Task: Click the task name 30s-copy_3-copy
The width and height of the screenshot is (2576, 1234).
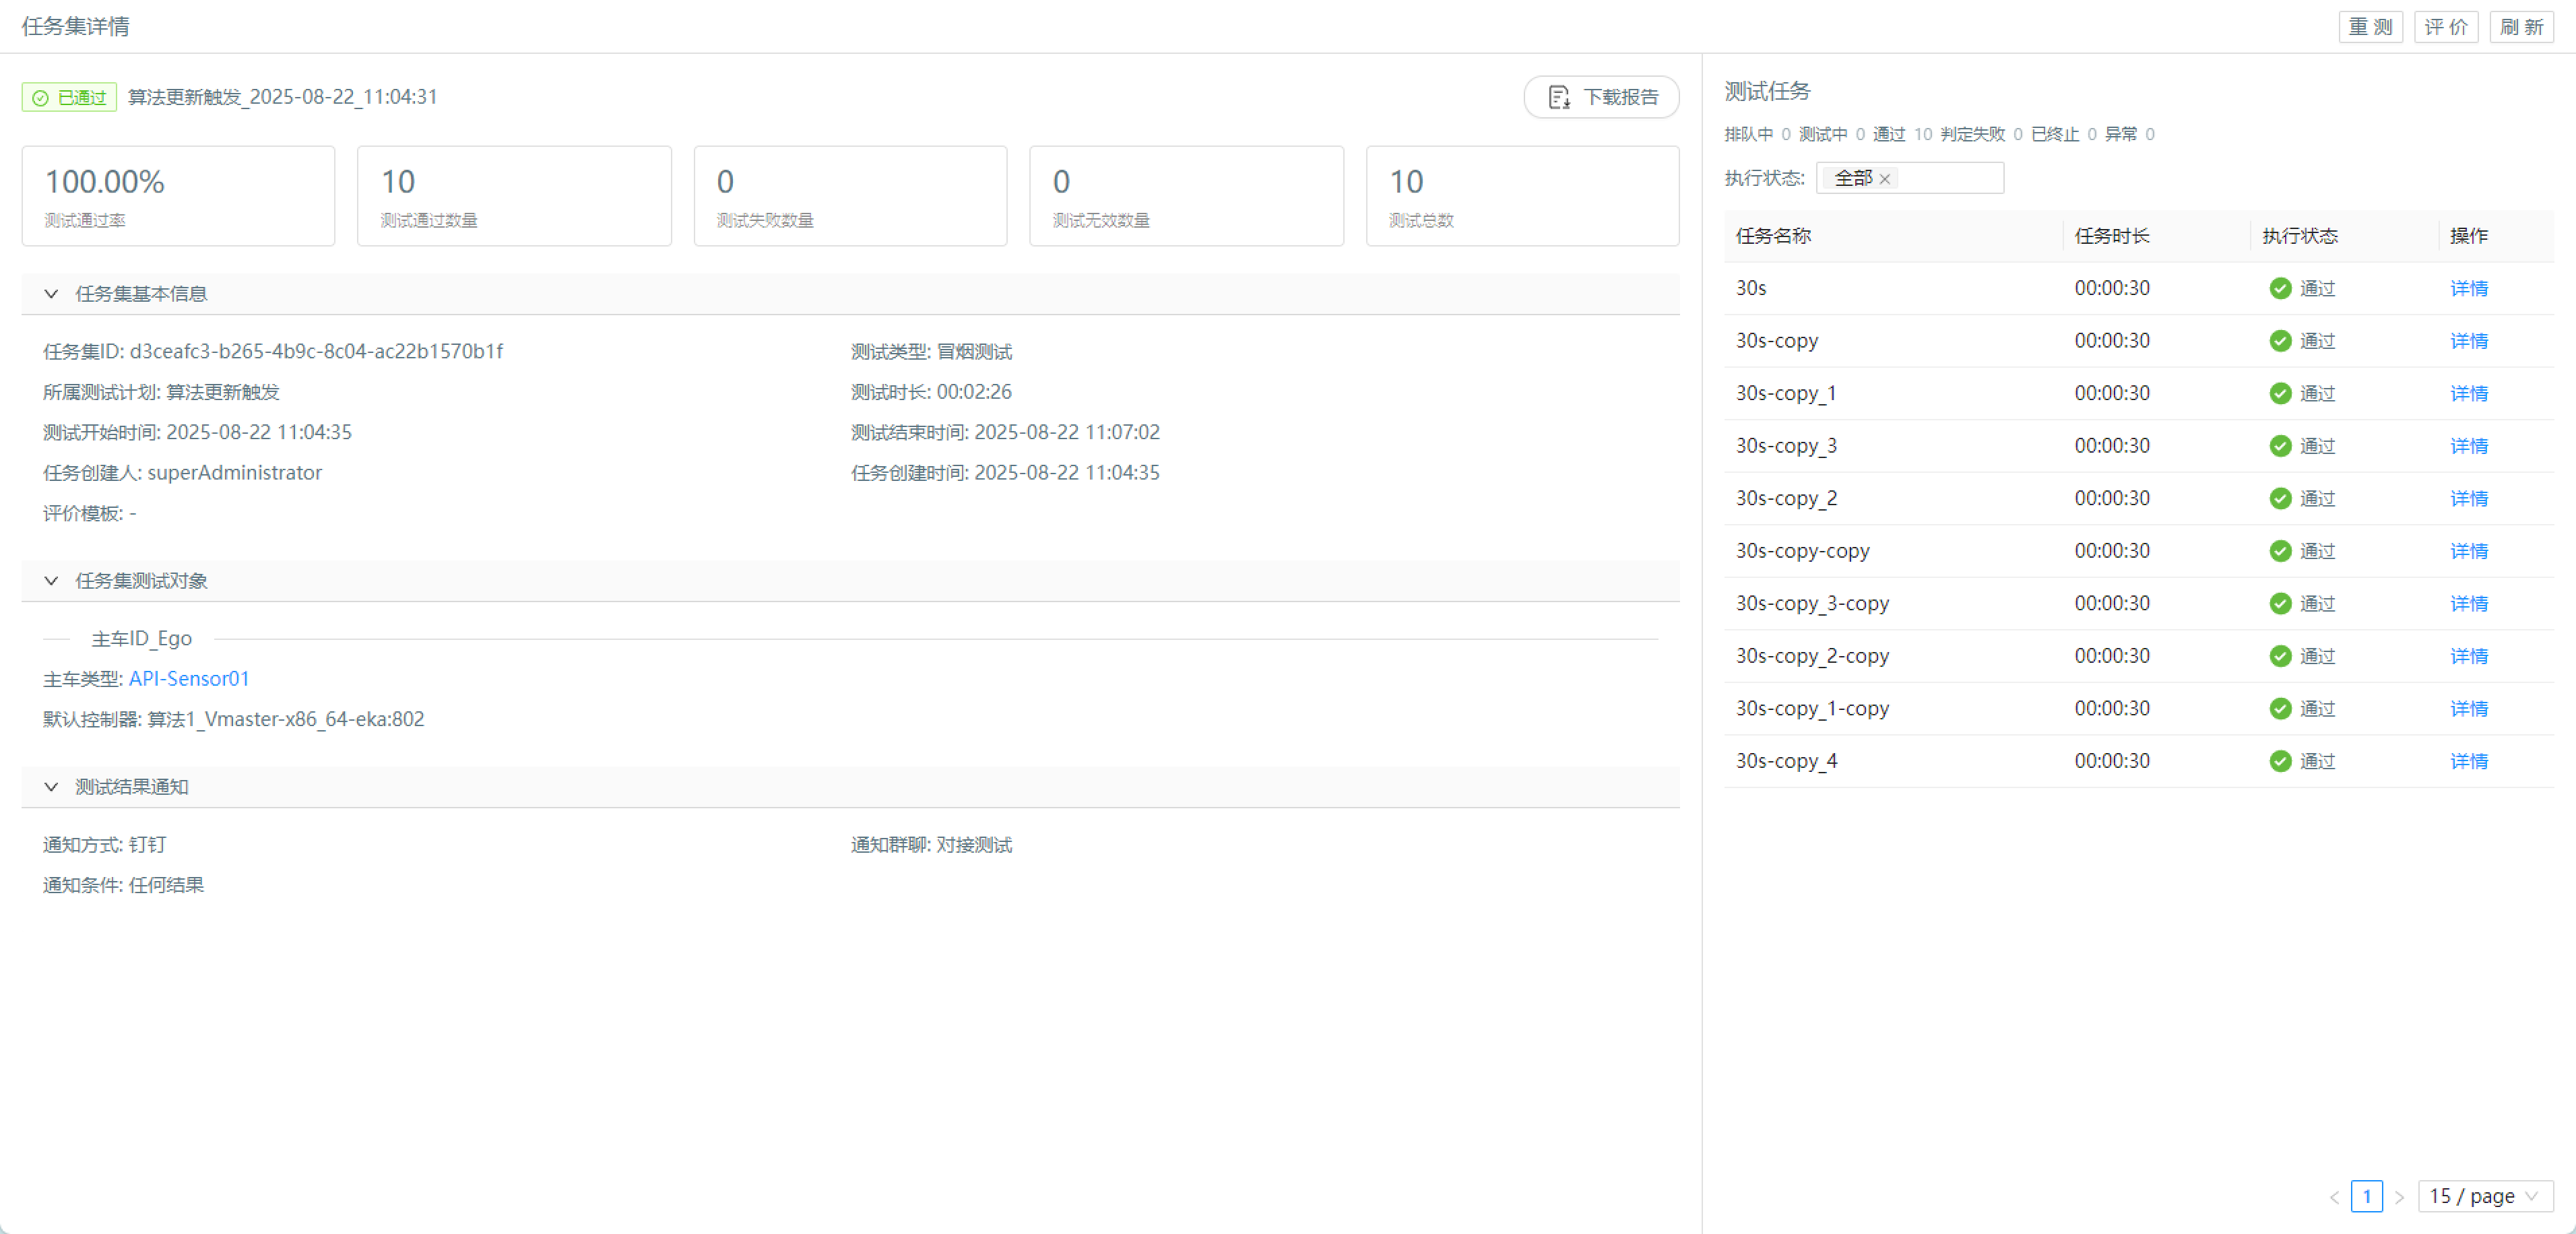Action: tap(1812, 604)
